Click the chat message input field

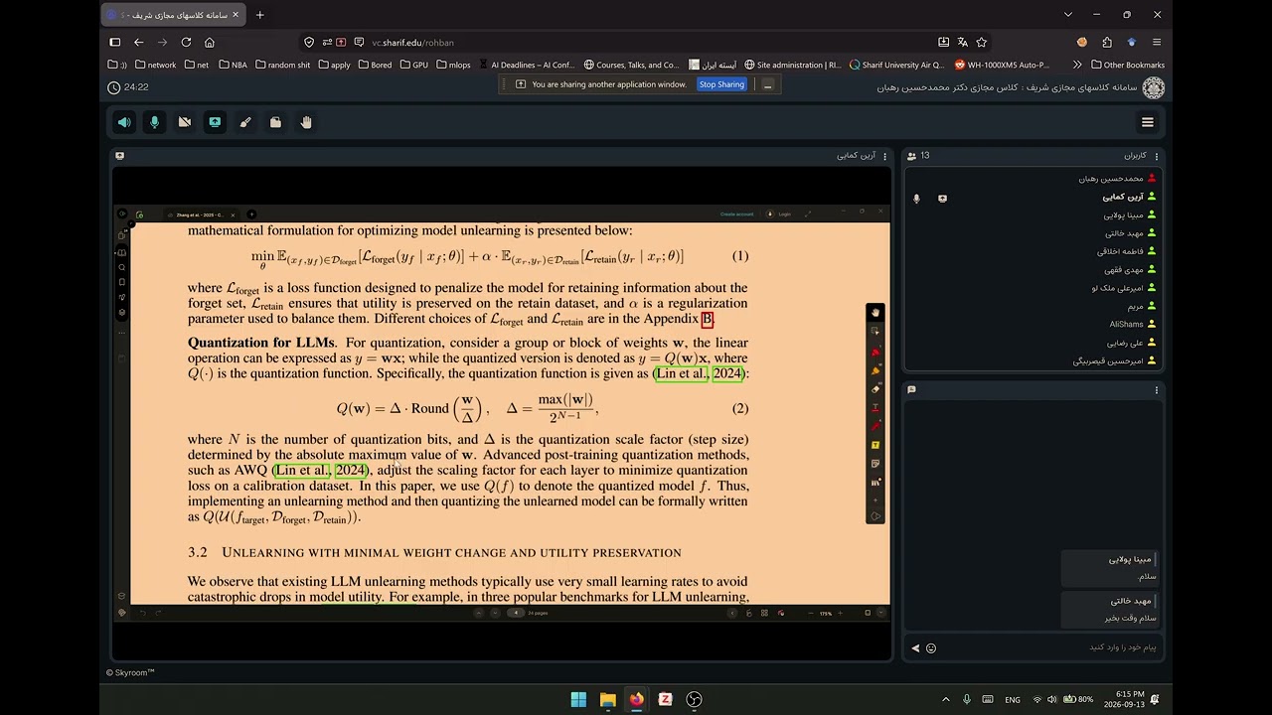pos(1051,647)
